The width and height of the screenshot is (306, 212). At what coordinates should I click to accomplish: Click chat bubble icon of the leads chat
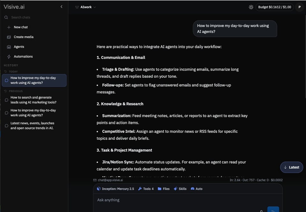pos(6,100)
